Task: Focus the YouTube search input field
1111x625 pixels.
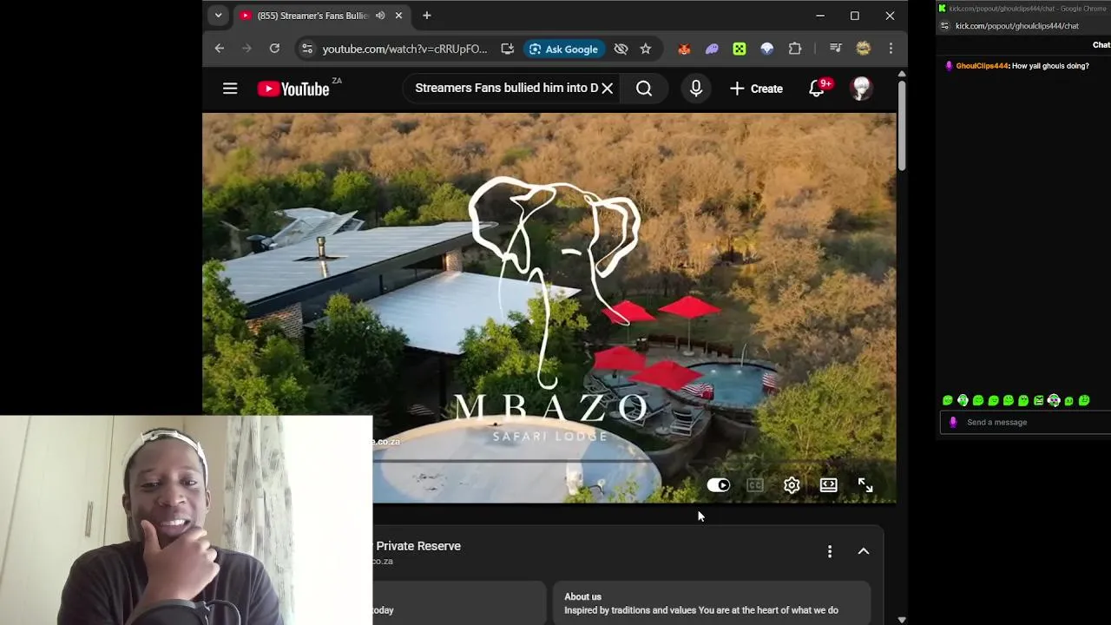Action: tap(506, 89)
